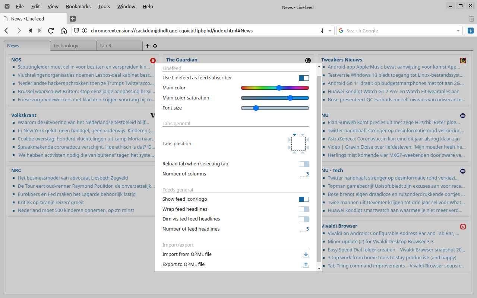The height and width of the screenshot is (298, 477).
Task: Expand the address bar history dropdown
Action: point(330,31)
